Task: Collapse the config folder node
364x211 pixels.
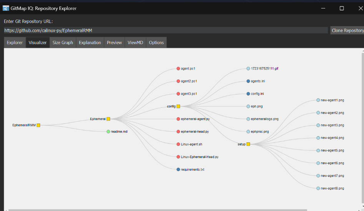Action: click(178, 106)
